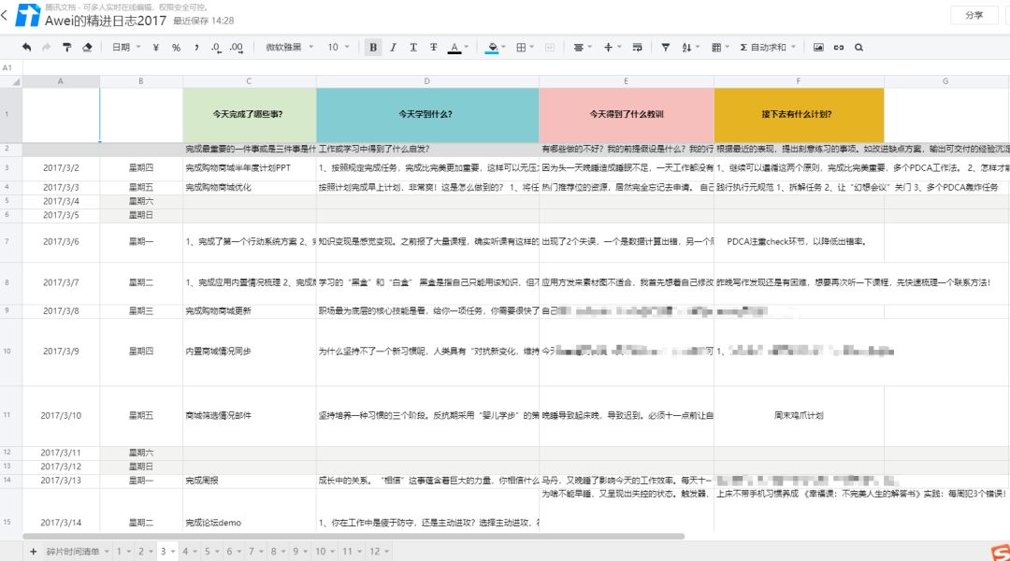Open search with the magnifier icon
Image resolution: width=1010 pixels, height=561 pixels.
click(859, 48)
